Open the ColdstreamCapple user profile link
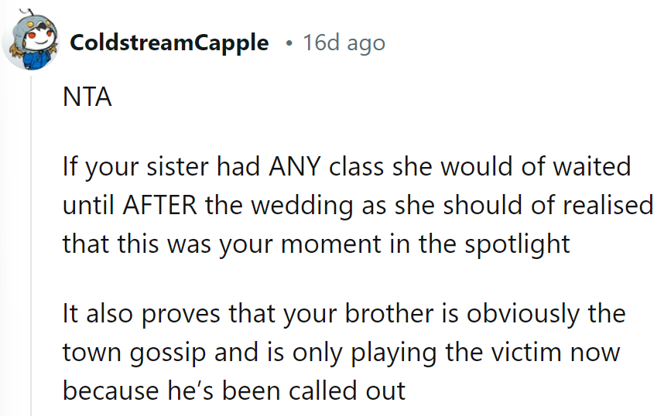 click(169, 43)
